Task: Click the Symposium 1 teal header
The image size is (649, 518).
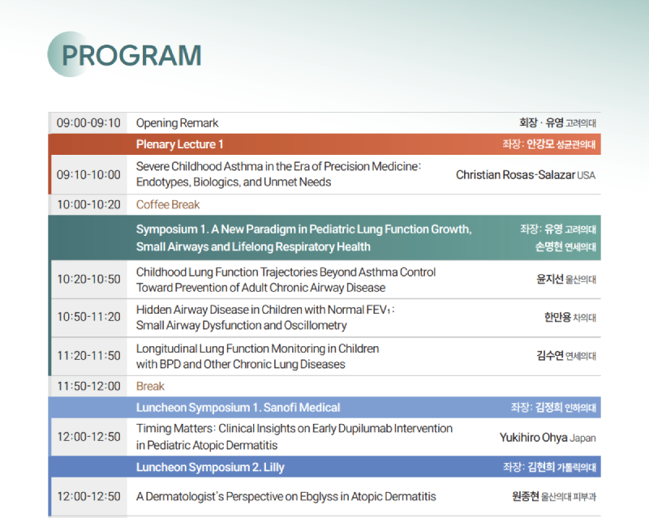Action: click(x=324, y=238)
